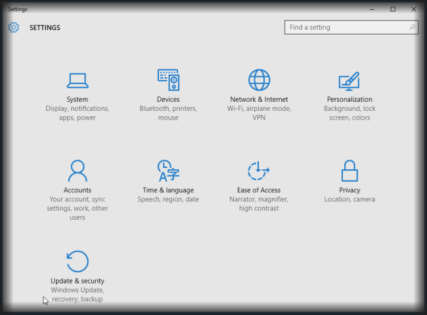
Task: Click 'Your account, sync settings' description
Action: (x=78, y=209)
